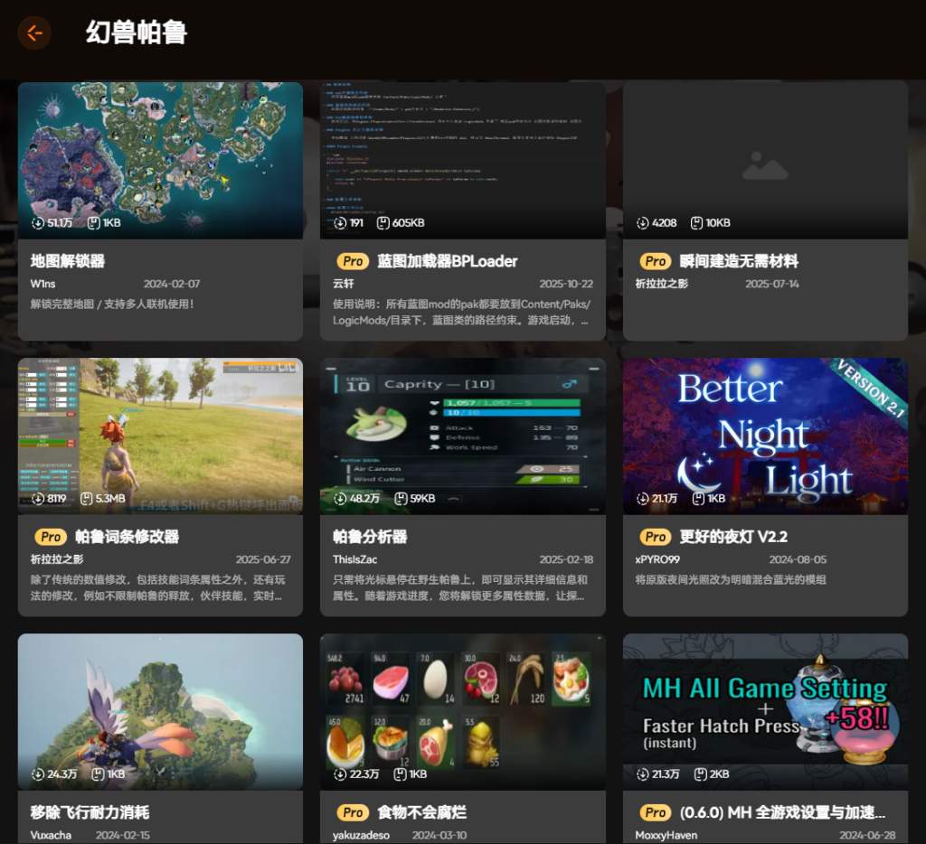Click author name ThisIsZac

point(354,559)
